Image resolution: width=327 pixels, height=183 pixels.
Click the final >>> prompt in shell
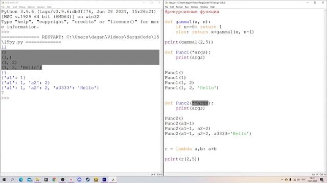(x=5, y=98)
